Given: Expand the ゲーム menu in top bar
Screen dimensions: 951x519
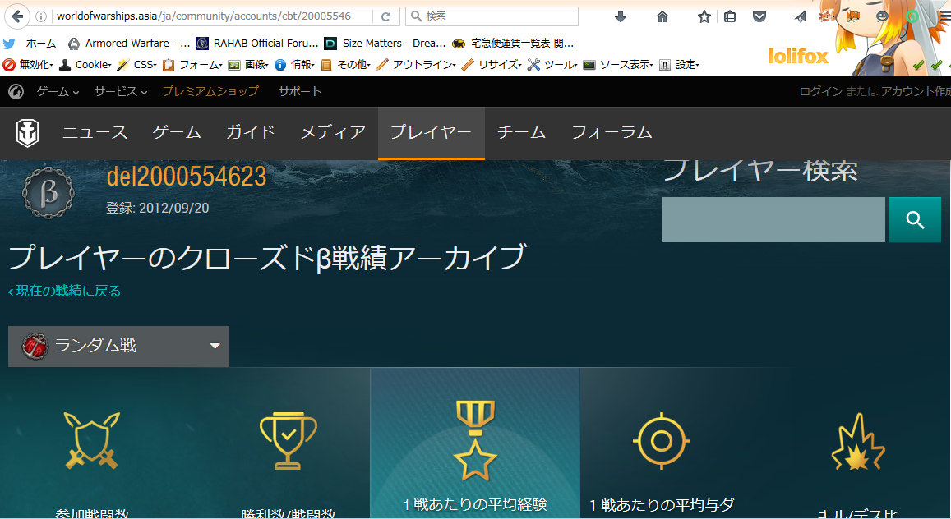Looking at the screenshot, I should (58, 91).
